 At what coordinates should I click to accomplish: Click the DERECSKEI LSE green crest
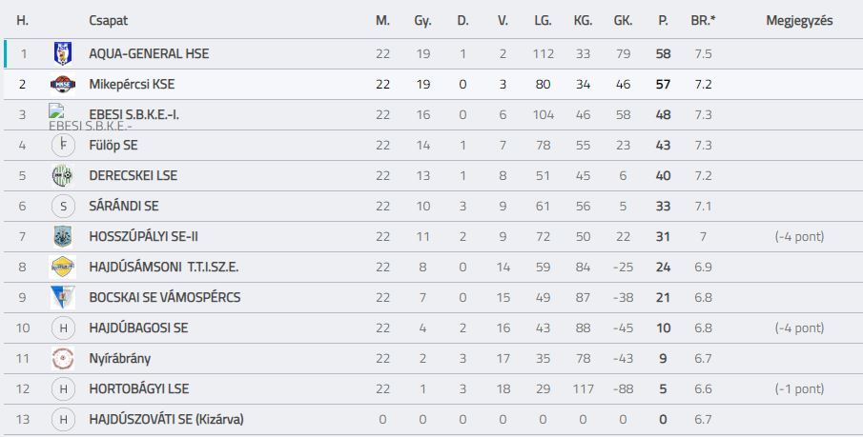pyautogui.click(x=63, y=175)
